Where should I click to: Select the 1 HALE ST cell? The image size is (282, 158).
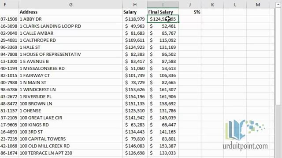[x=70, y=47]
